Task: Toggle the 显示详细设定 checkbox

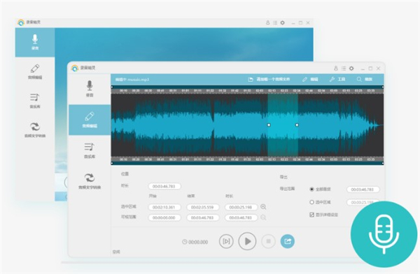Action: coord(311,215)
